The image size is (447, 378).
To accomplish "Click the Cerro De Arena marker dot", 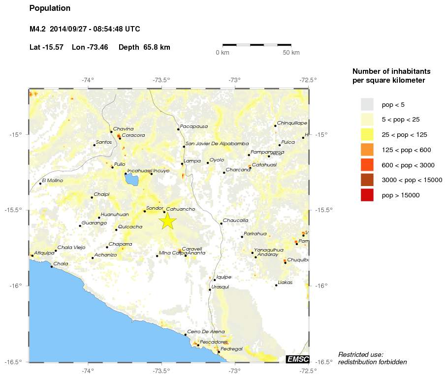I will [186, 335].
